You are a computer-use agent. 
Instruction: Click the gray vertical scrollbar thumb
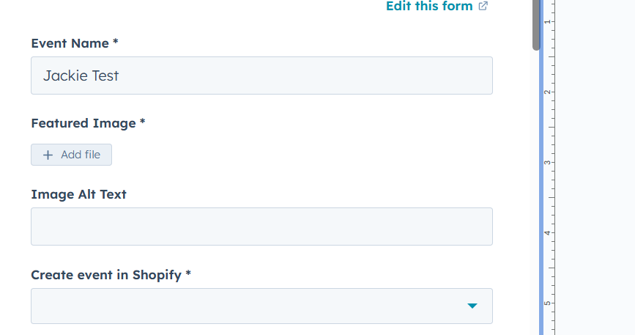pyautogui.click(x=536, y=26)
